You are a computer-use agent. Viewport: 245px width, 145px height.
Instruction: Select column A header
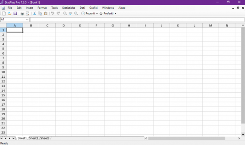coord(15,25)
